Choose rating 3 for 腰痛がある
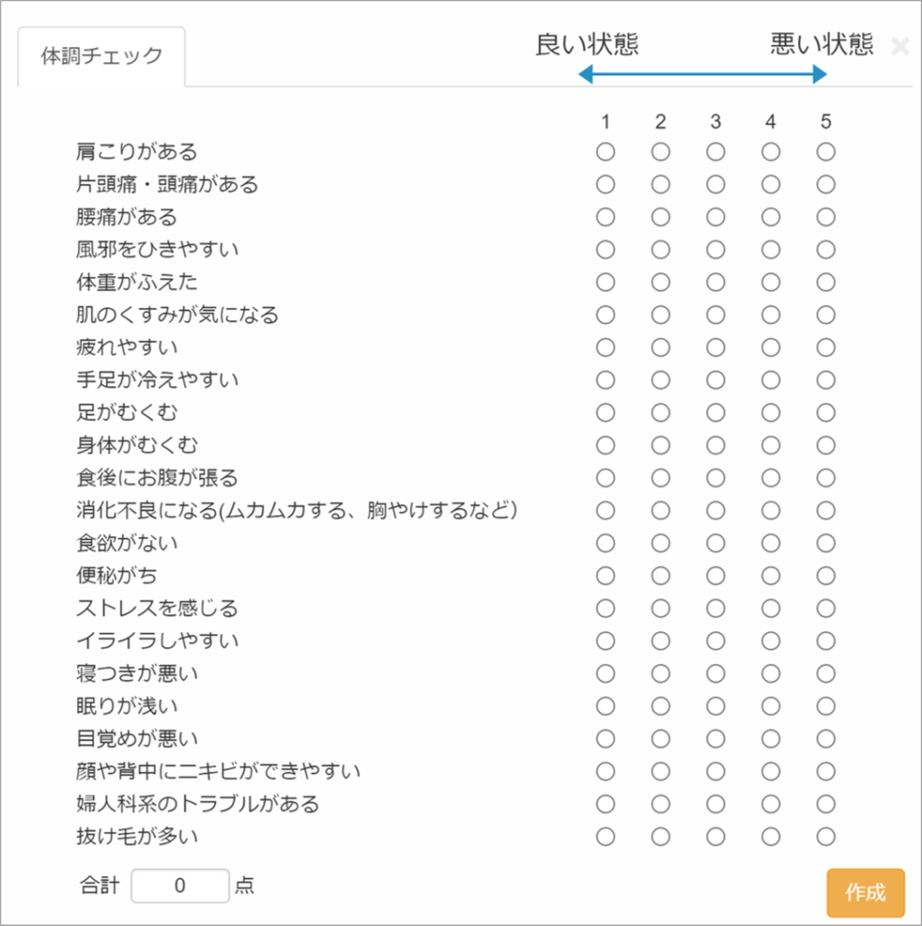This screenshot has width=922, height=926. tap(716, 217)
